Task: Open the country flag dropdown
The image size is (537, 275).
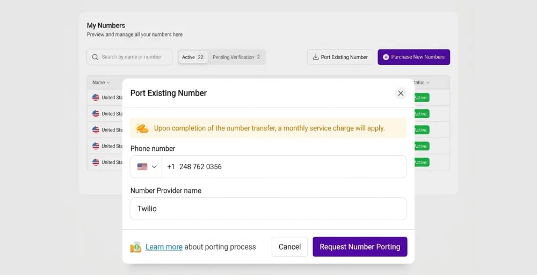Action: 147,167
